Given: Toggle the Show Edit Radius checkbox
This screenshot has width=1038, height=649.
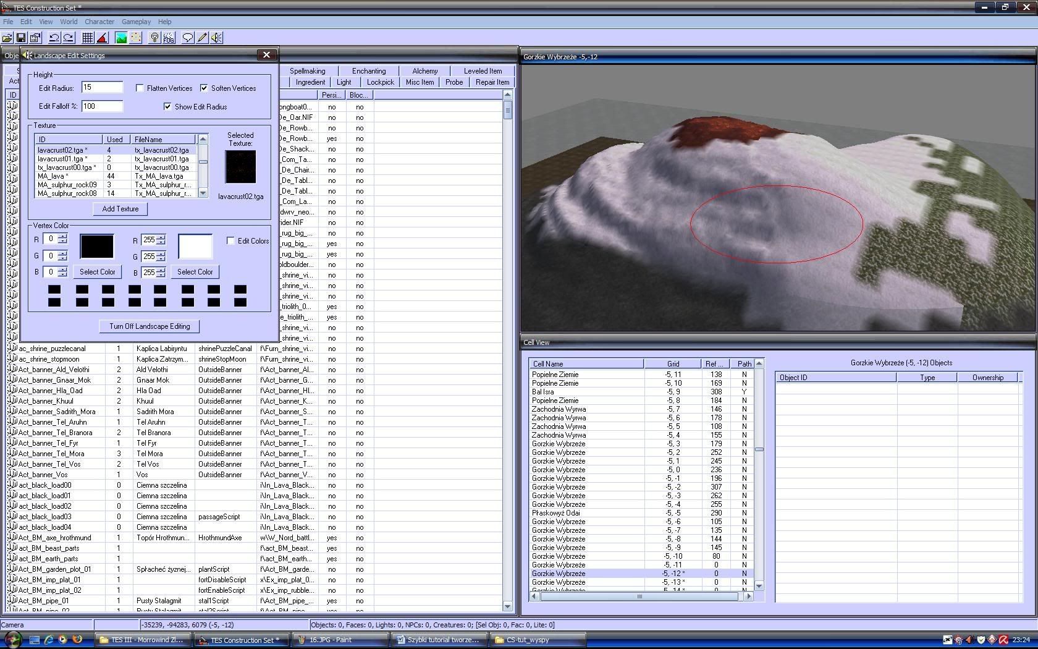Looking at the screenshot, I should coord(167,107).
